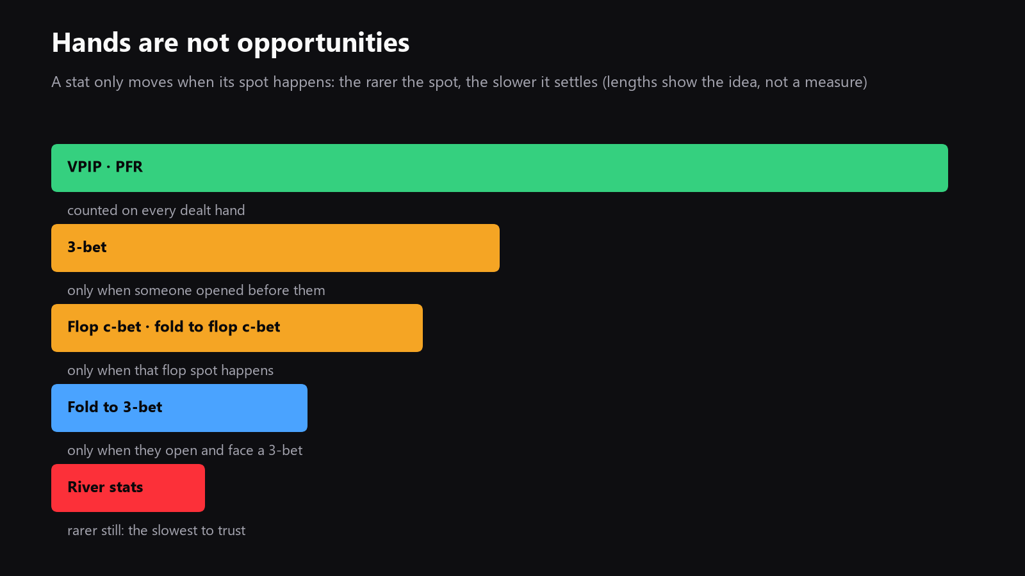The width and height of the screenshot is (1025, 576).
Task: Click the subtitle about stats settling
Action: tap(459, 82)
